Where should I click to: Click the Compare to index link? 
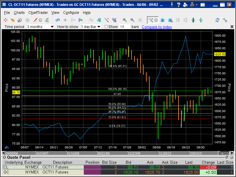coord(157,27)
